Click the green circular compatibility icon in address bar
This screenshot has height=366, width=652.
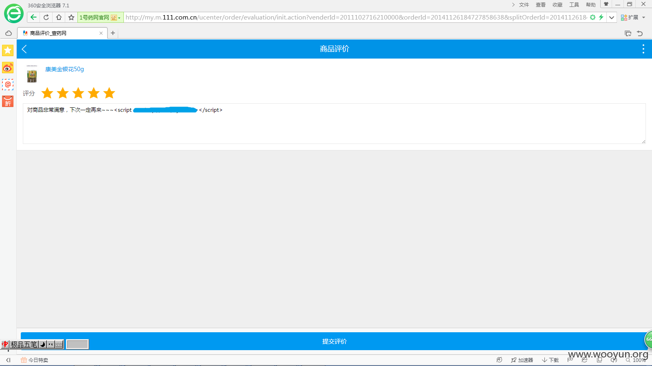[x=593, y=17]
